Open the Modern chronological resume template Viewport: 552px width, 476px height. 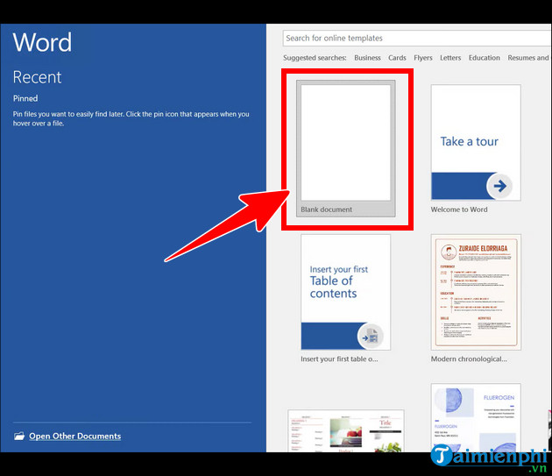click(476, 292)
